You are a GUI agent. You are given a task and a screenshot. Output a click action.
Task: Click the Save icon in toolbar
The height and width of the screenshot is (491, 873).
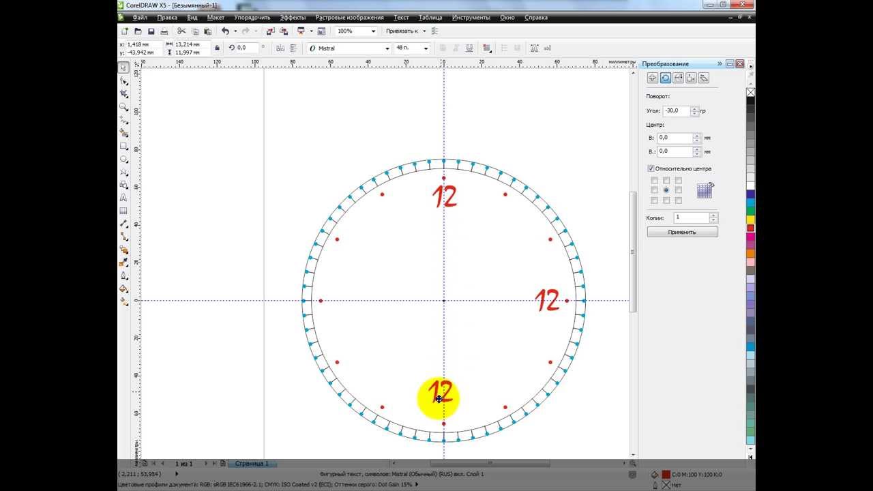151,31
